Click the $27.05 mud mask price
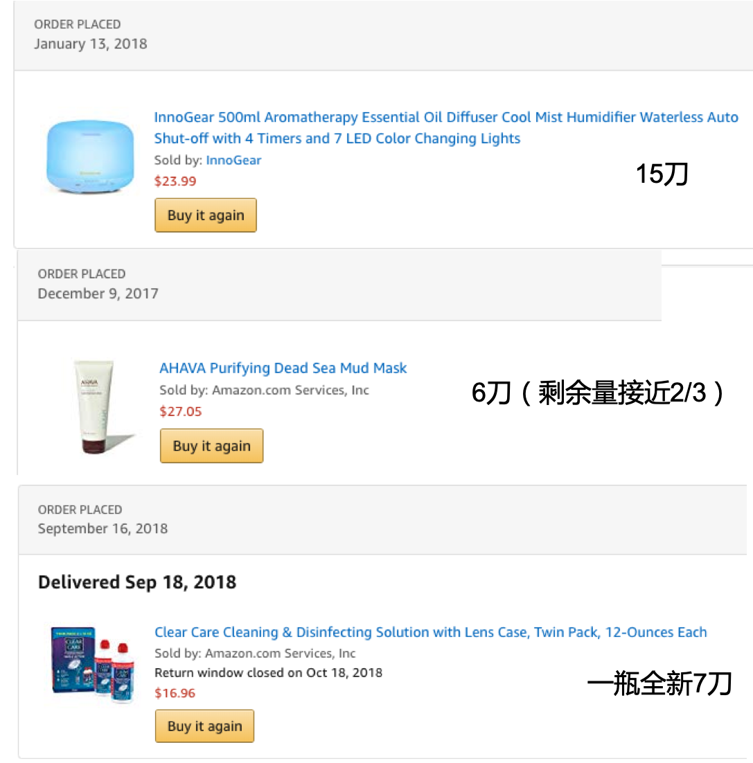Viewport: 753px width, 763px height. click(181, 411)
